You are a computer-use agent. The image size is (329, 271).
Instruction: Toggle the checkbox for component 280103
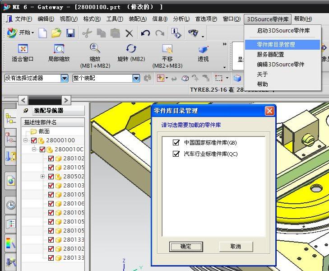point(51,185)
